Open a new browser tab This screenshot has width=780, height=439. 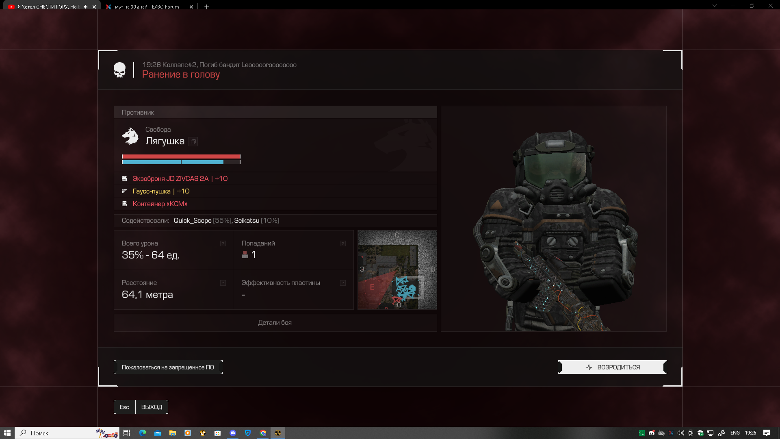pyautogui.click(x=206, y=7)
